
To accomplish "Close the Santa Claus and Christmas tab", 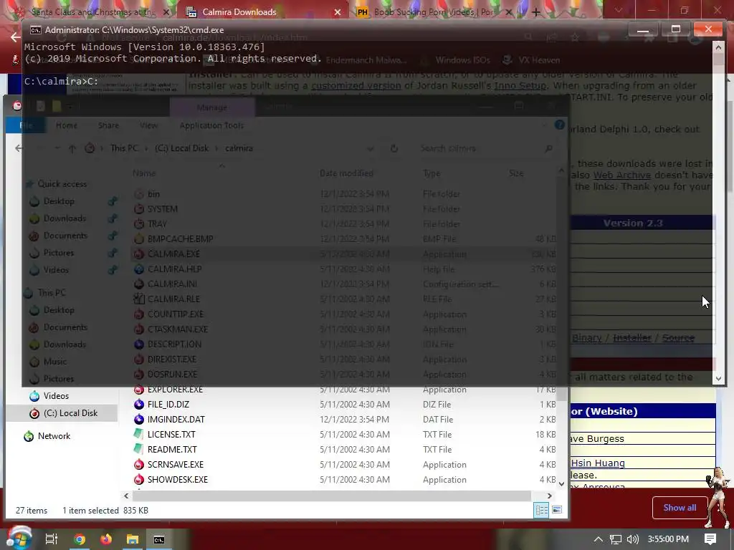I will point(167,12).
